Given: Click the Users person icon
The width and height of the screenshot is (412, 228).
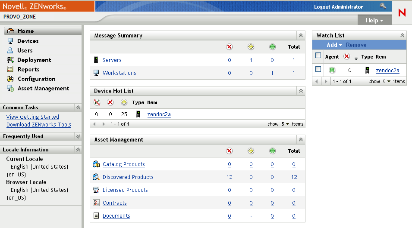Looking at the screenshot, I should pyautogui.click(x=10, y=50).
